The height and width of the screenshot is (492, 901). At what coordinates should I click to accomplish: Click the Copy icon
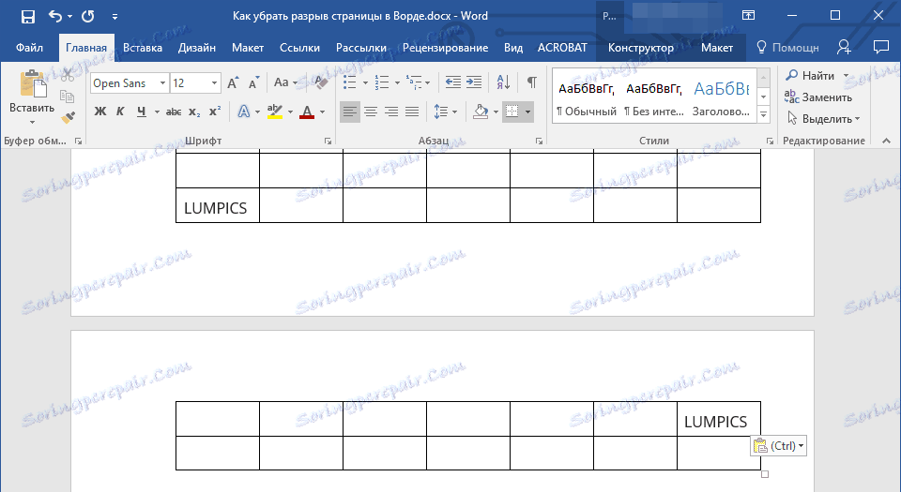[68, 97]
